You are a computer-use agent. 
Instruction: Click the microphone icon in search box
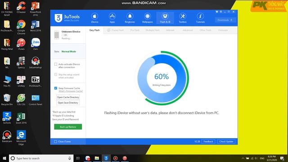(70, 158)
